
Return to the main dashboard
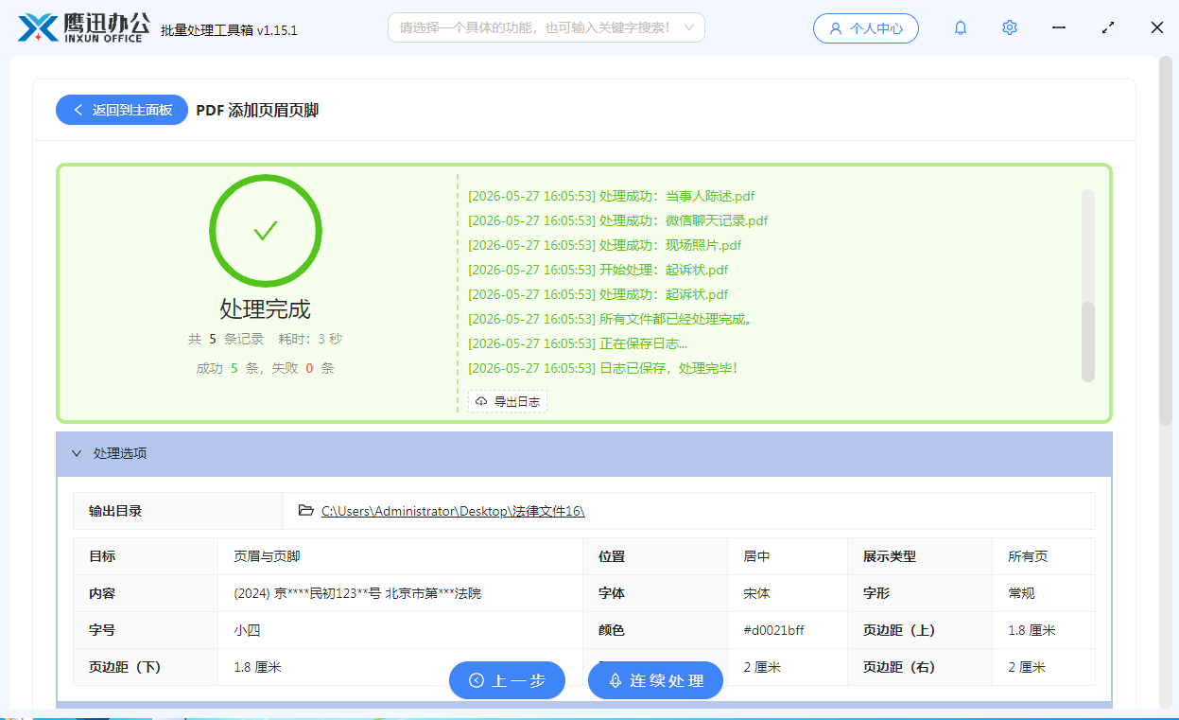[122, 110]
